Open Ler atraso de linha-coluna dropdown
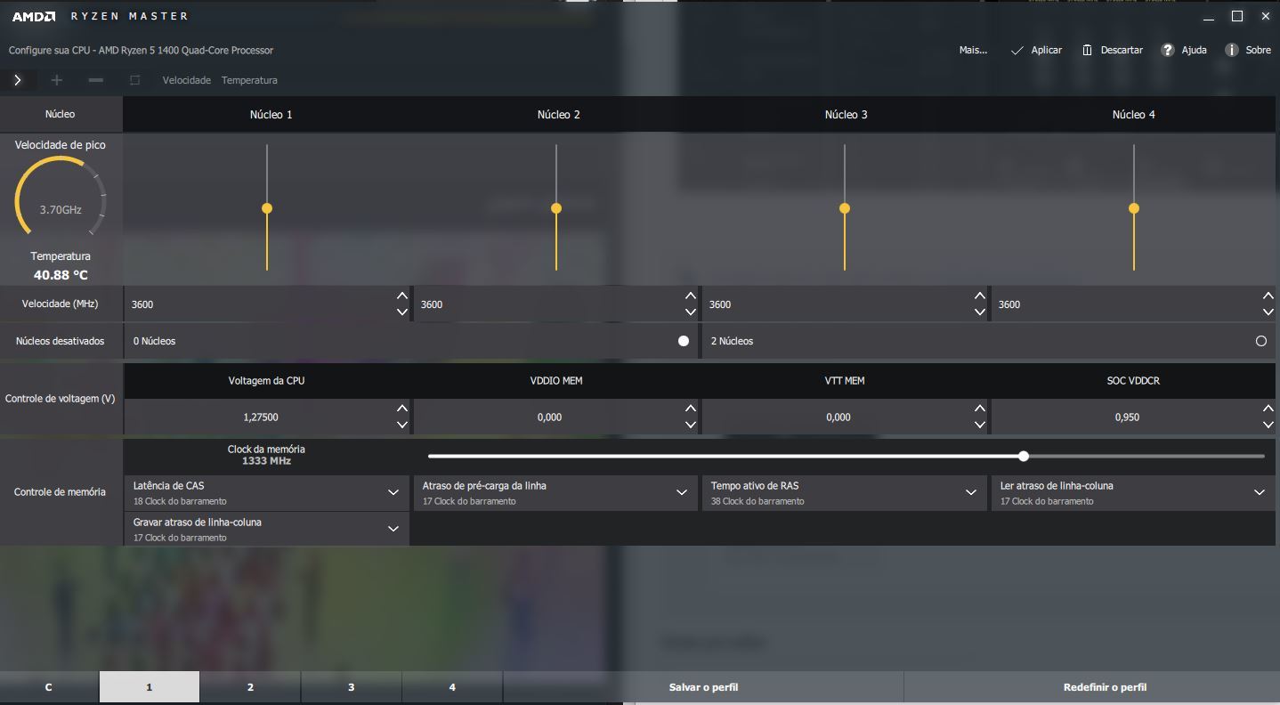1280x705 pixels. (1133, 492)
